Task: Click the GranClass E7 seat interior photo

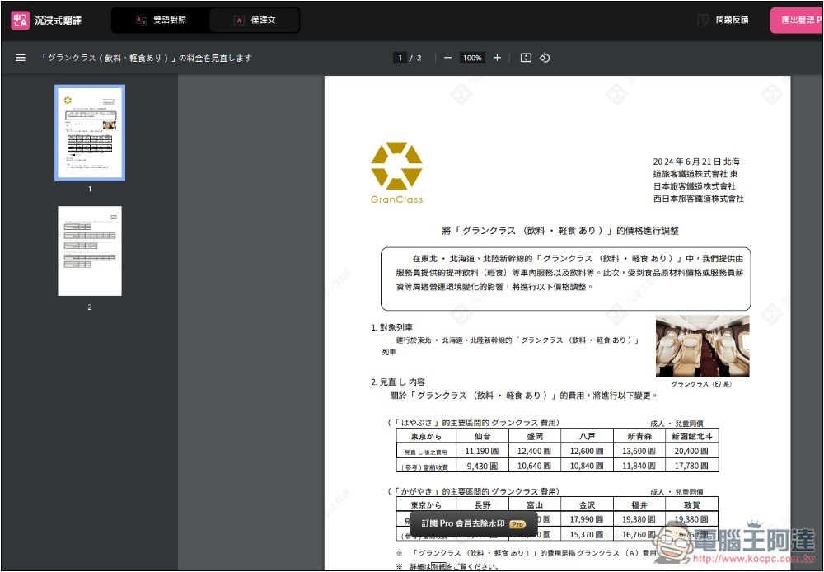Action: point(703,346)
